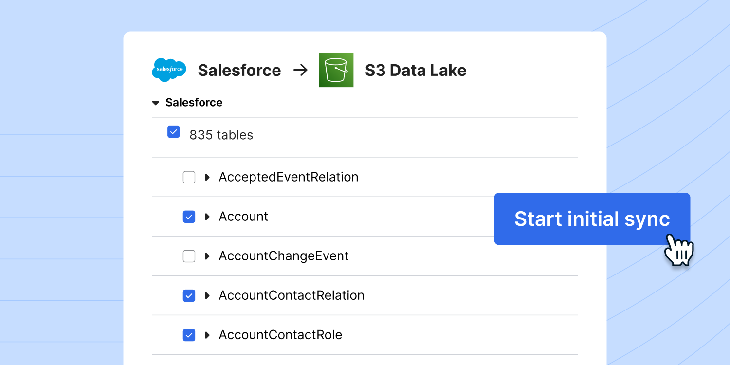Image resolution: width=730 pixels, height=365 pixels.
Task: Toggle the 835 tables checkbox
Action: click(174, 132)
